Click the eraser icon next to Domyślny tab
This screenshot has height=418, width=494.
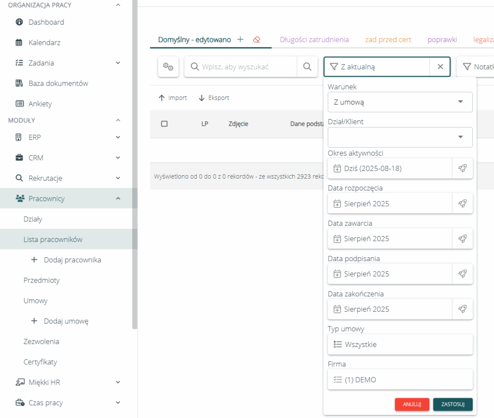pos(257,40)
